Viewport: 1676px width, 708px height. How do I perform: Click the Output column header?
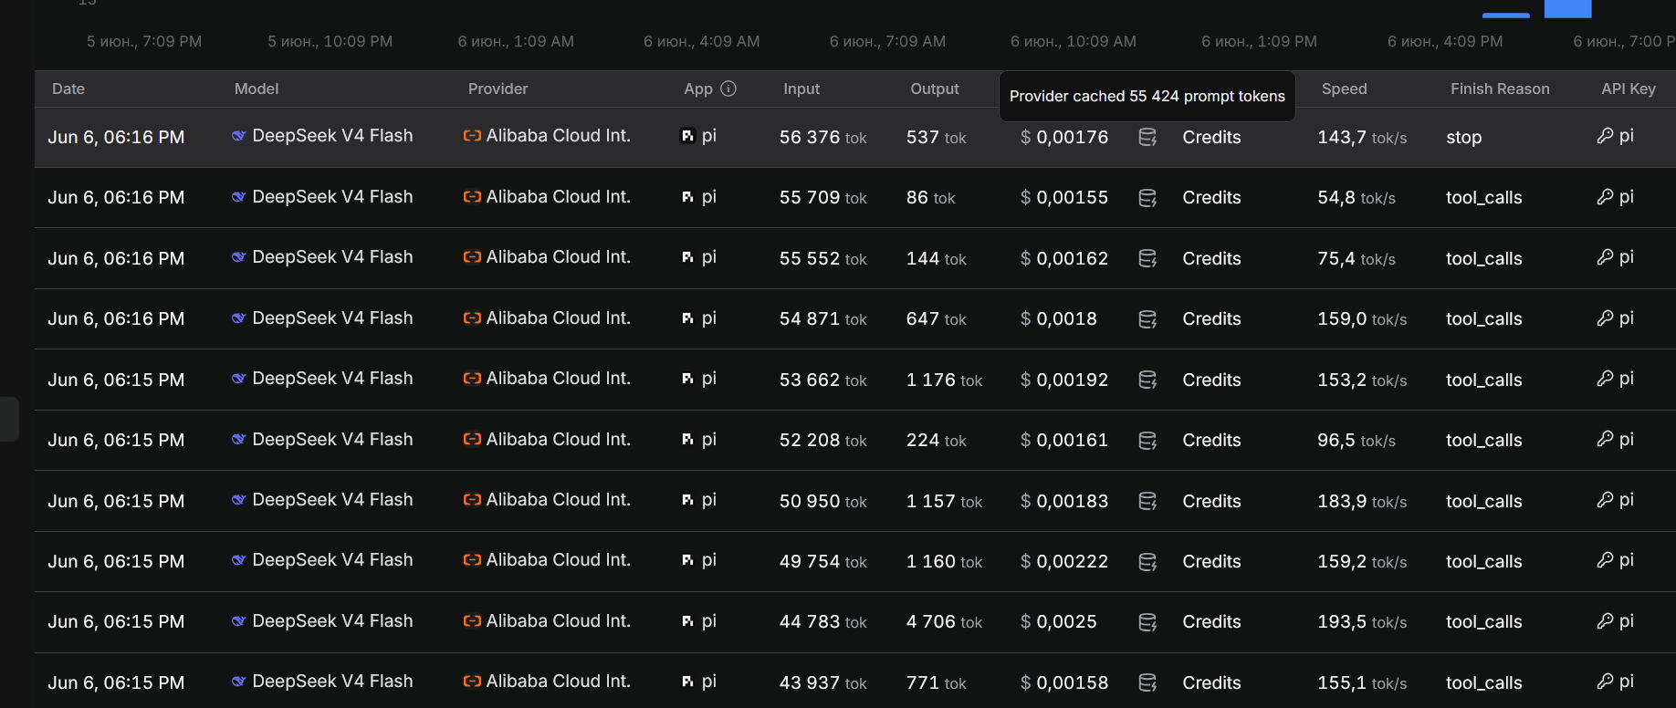(935, 88)
